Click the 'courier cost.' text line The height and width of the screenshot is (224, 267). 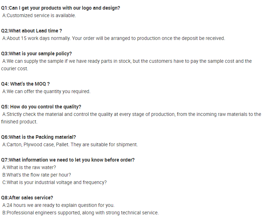pyautogui.click(x=14, y=68)
